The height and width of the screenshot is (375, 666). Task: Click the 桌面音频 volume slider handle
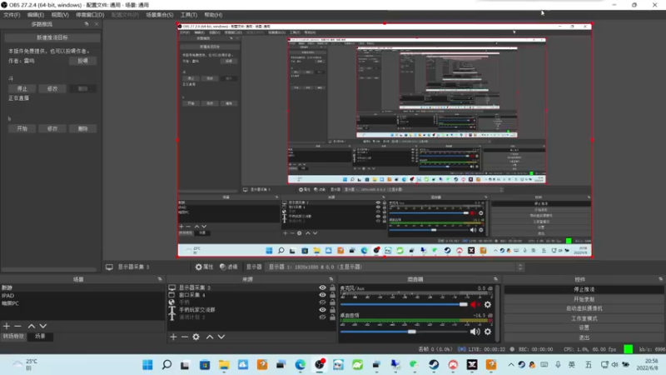click(411, 332)
